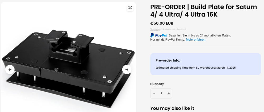264x112 pixels.
Task: Advance to next product image
Action: 127,69
